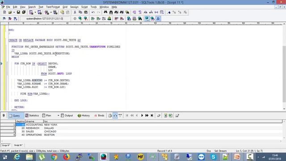Switch to the History tab
This screenshot has height=161, width=286.
pyautogui.click(x=84, y=115)
